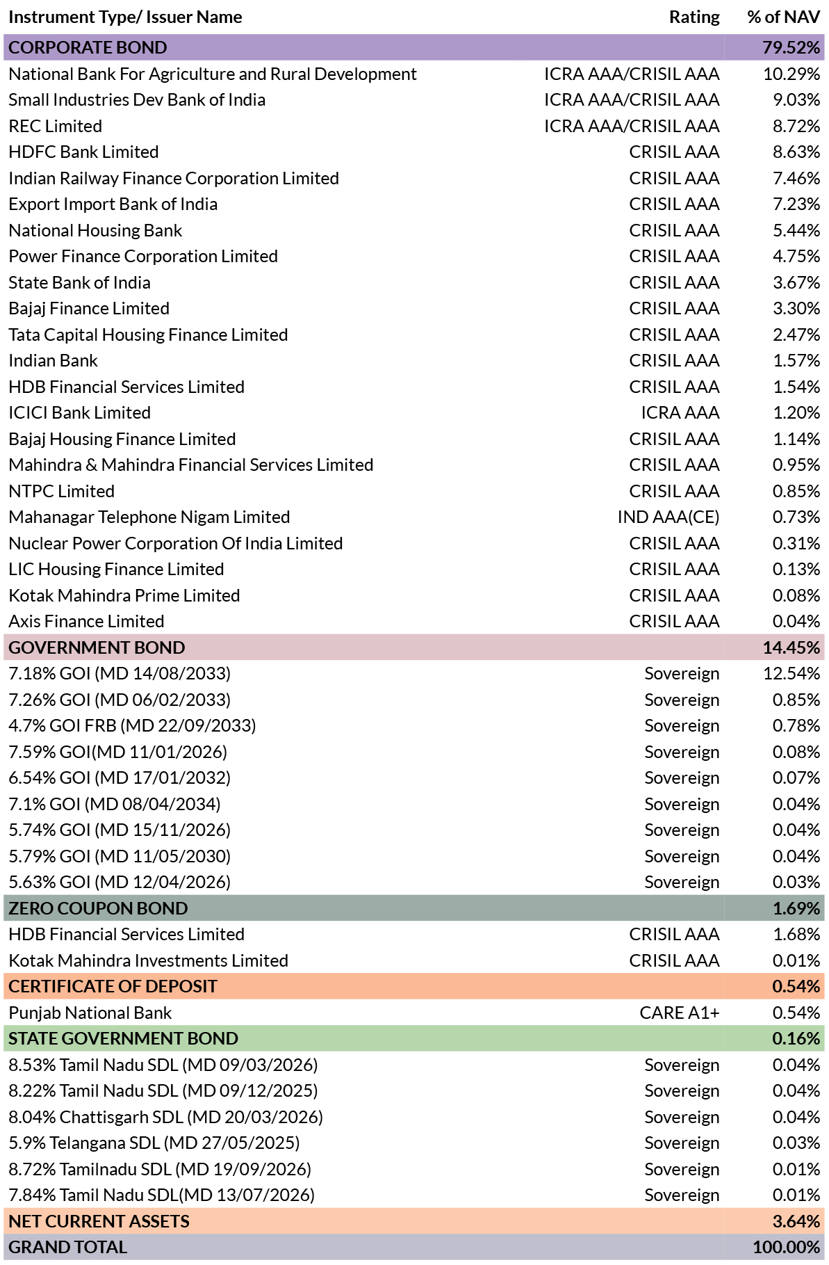Select 7.18% GOI (MD 14/08/2033) entry
The height and width of the screenshot is (1265, 829).
coord(120,673)
